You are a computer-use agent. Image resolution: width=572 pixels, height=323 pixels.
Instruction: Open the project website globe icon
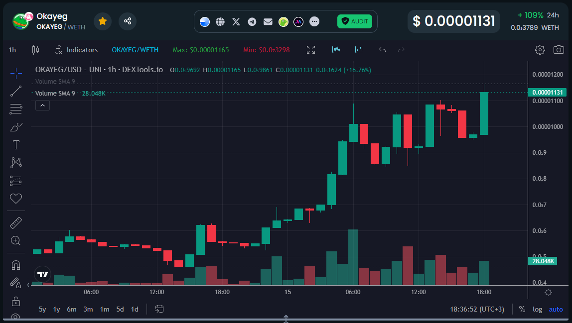coord(220,22)
